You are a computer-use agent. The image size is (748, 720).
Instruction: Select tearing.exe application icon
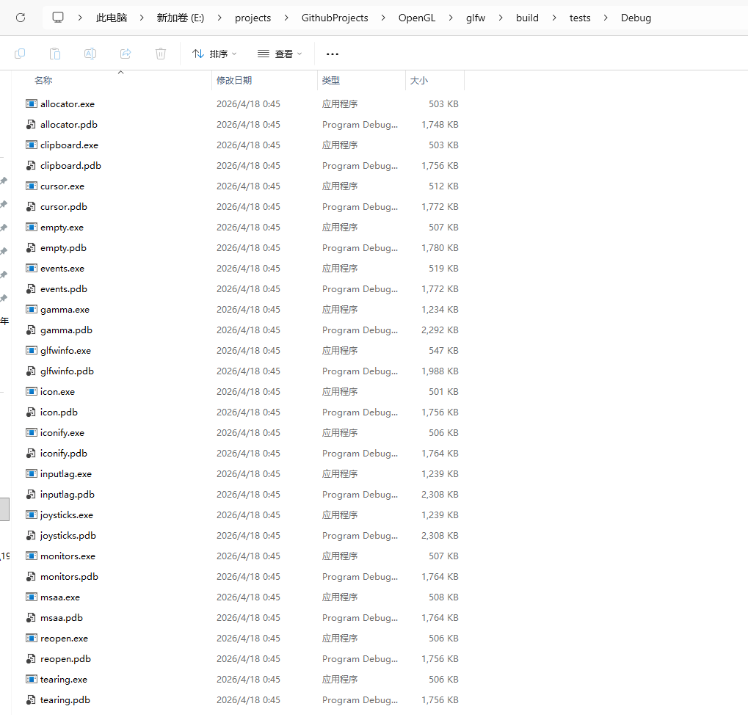(32, 680)
